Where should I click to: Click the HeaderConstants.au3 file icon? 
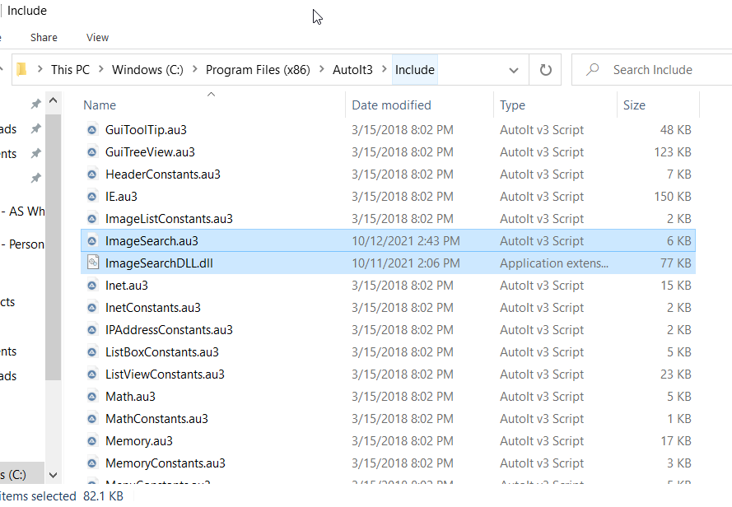pos(92,174)
